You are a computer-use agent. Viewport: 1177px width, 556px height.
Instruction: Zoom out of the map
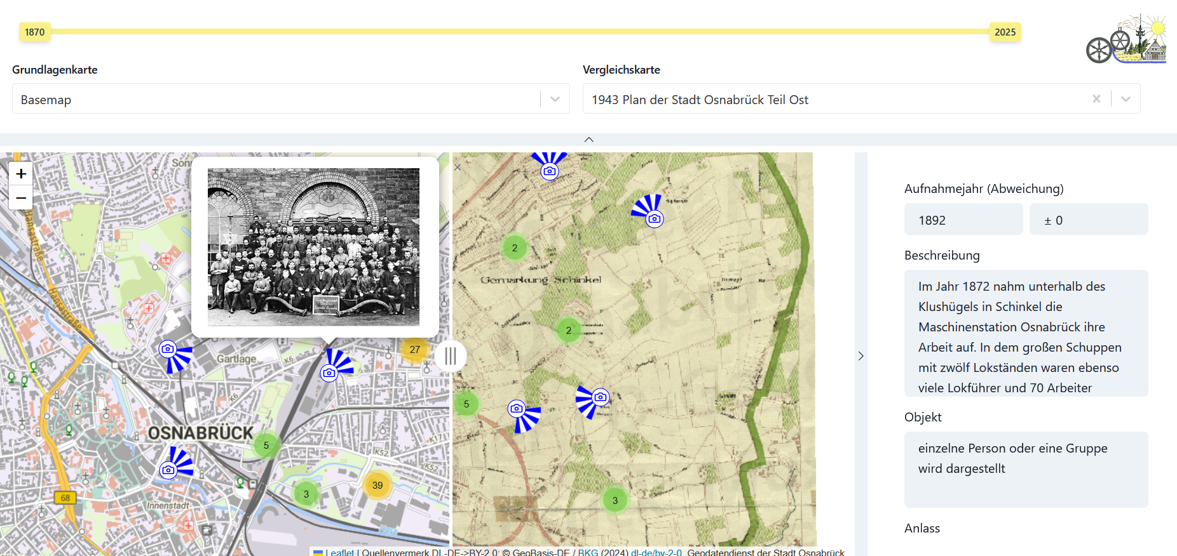click(x=21, y=198)
